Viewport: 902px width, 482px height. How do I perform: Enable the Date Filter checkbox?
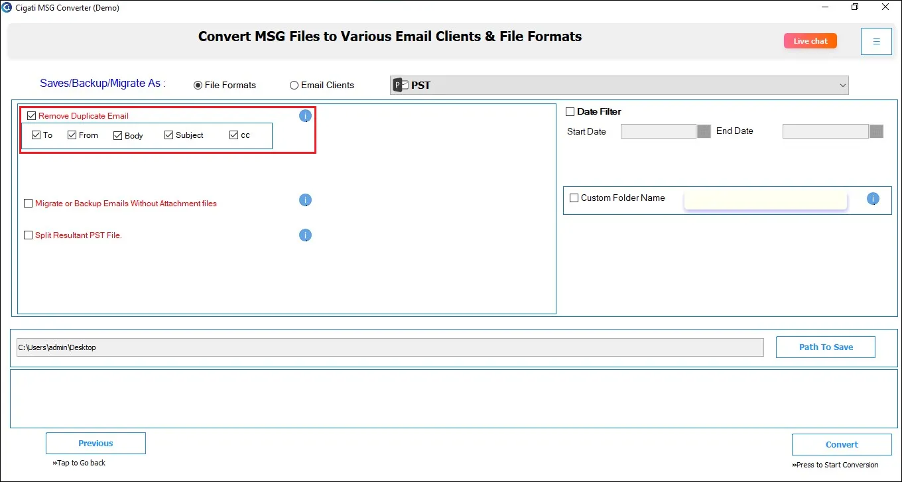tap(570, 112)
